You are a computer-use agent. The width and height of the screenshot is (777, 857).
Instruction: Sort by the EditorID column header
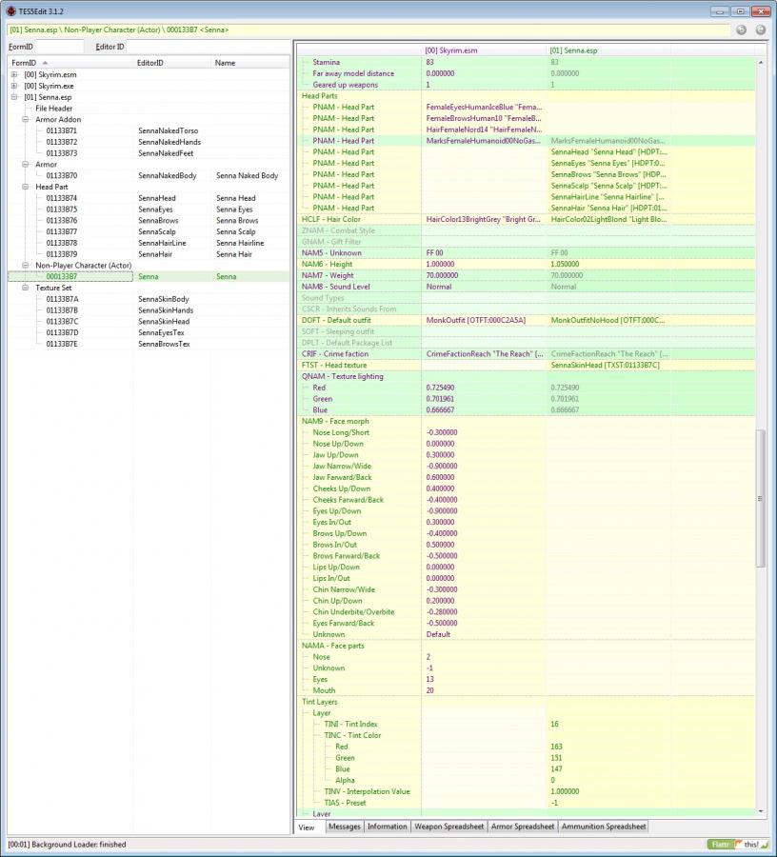[150, 63]
